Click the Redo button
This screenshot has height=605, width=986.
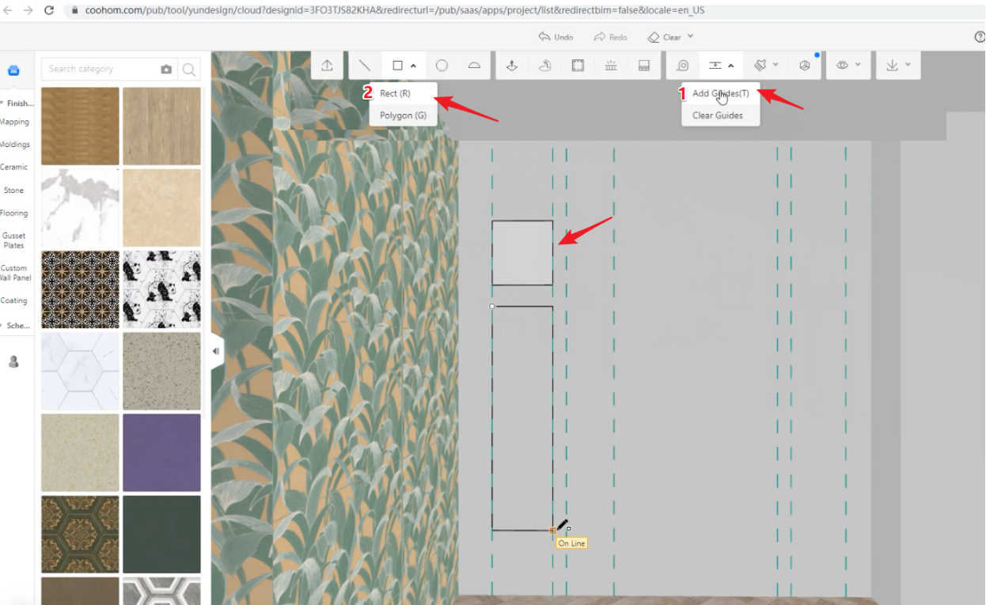[610, 36]
